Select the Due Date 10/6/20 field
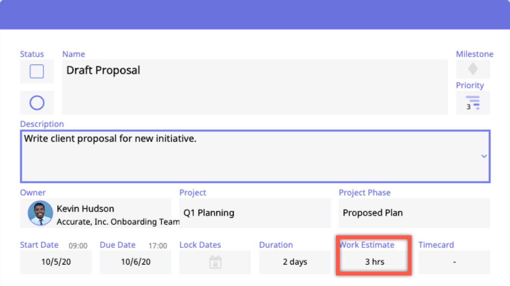Image resolution: width=510 pixels, height=286 pixels. pos(135,262)
